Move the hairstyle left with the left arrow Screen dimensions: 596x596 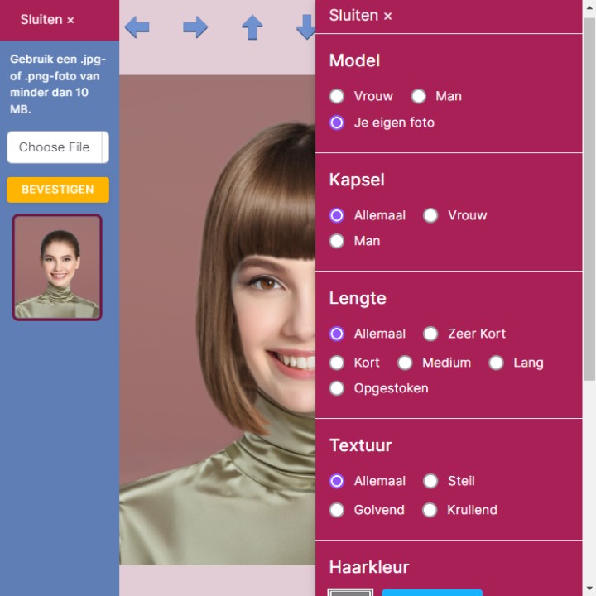137,27
